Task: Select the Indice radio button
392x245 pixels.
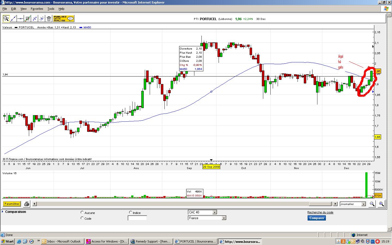Action: coord(131,212)
